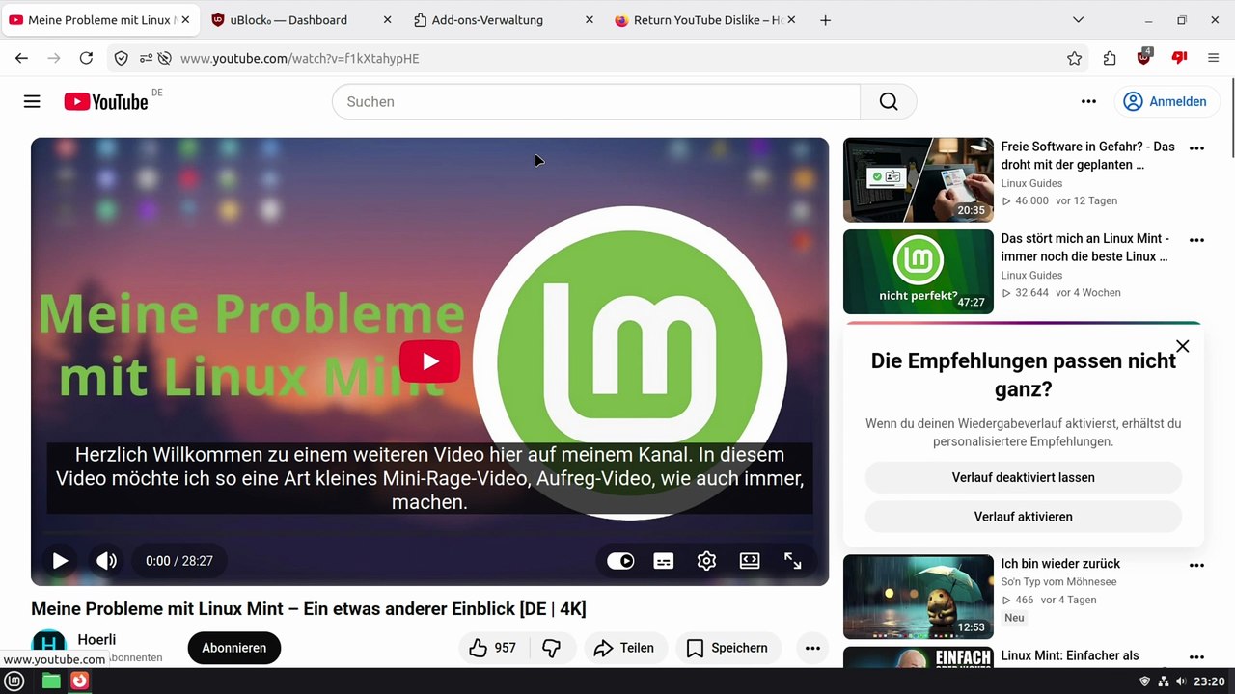
Task: Show site permissions icon in address bar
Action: [x=146, y=58]
